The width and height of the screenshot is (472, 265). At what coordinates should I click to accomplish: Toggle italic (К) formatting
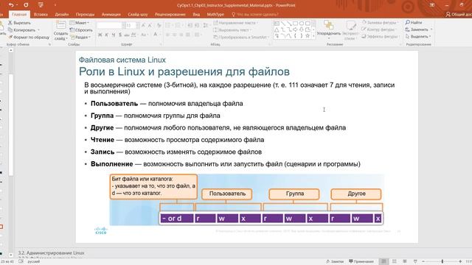[x=106, y=35]
